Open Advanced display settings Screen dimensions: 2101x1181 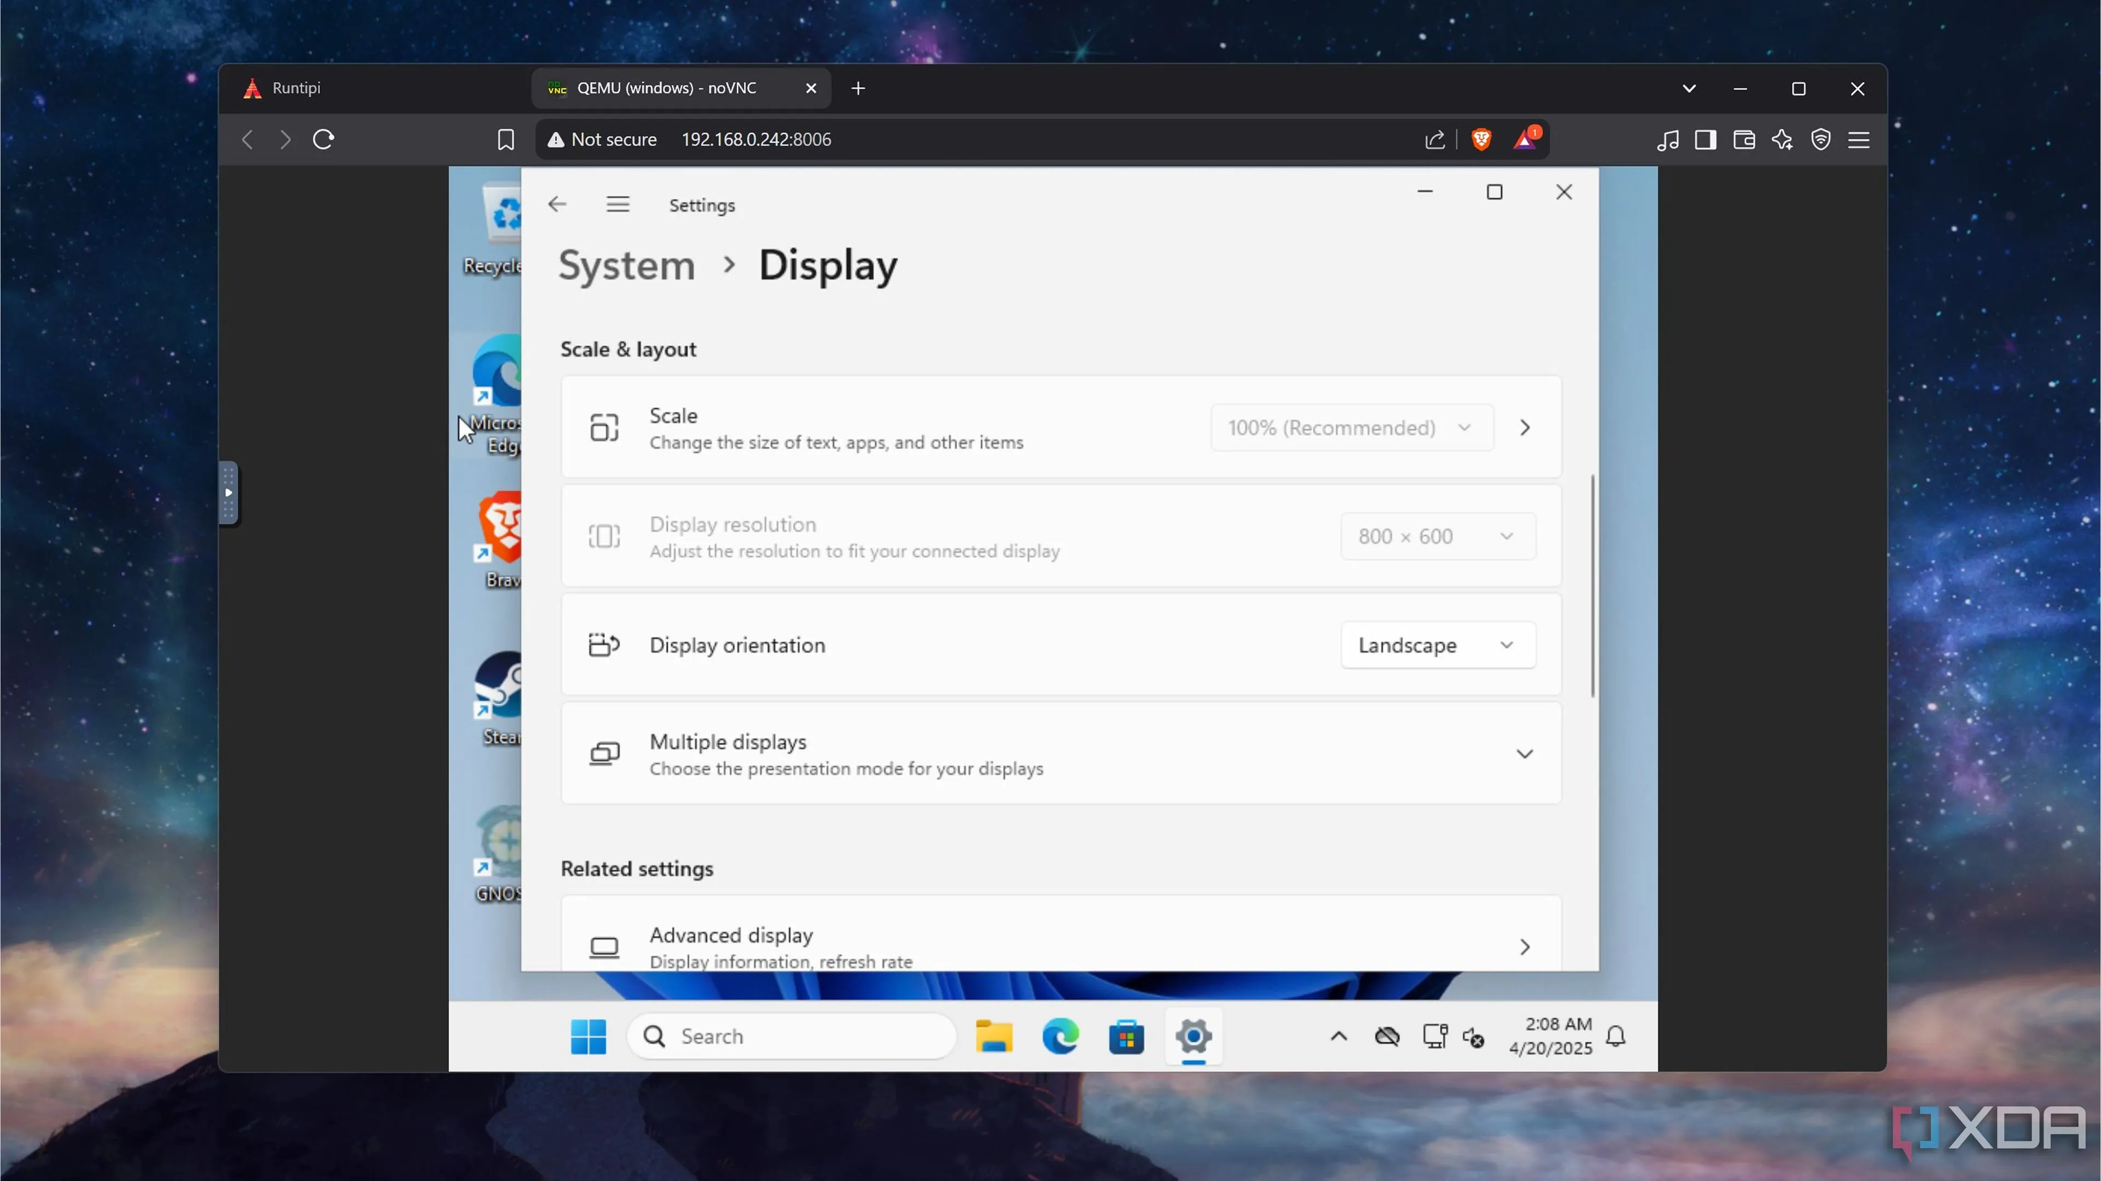coord(1060,934)
